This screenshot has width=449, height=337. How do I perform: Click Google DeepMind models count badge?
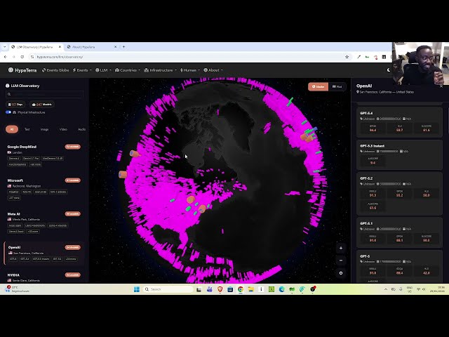(x=73, y=147)
